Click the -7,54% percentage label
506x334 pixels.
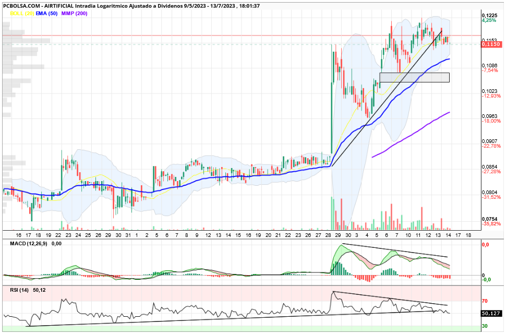pos(490,70)
